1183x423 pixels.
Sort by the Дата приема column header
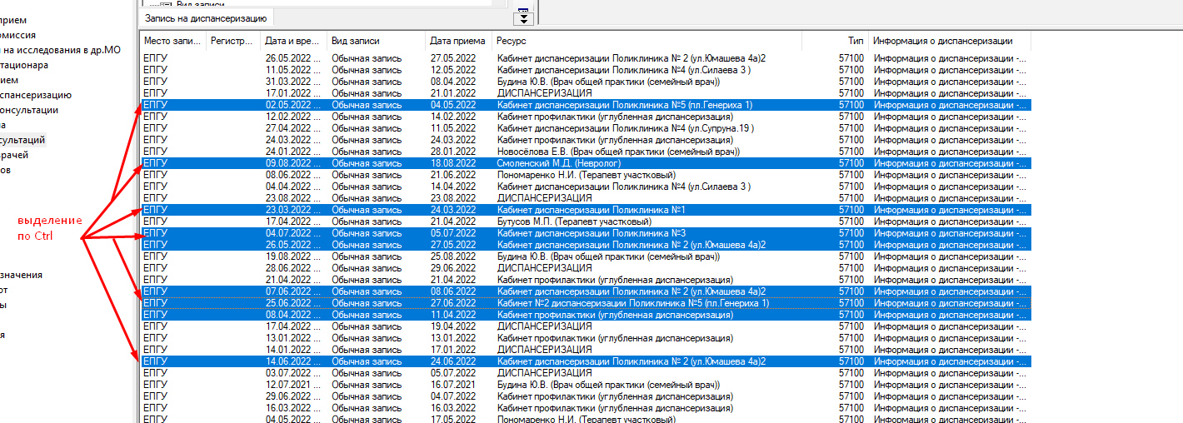pyautogui.click(x=458, y=41)
